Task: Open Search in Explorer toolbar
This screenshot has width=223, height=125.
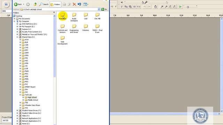Action: 44,5
